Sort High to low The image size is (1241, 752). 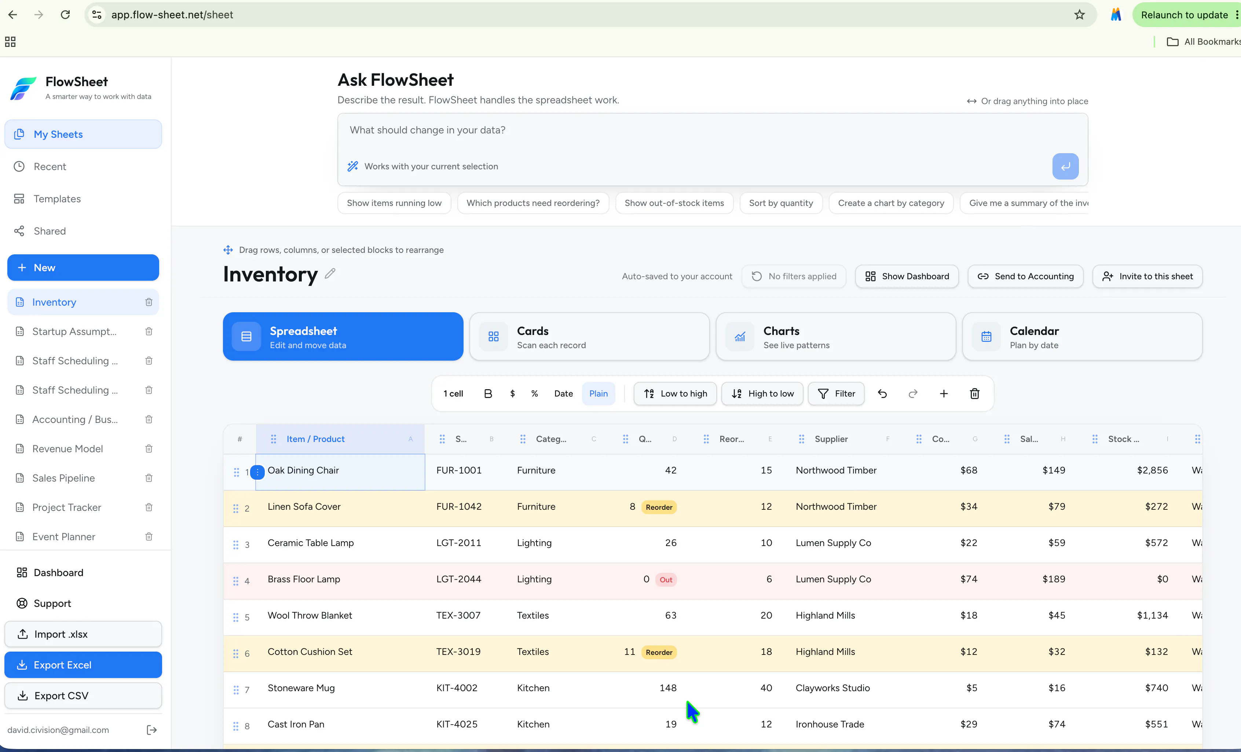pyautogui.click(x=762, y=394)
